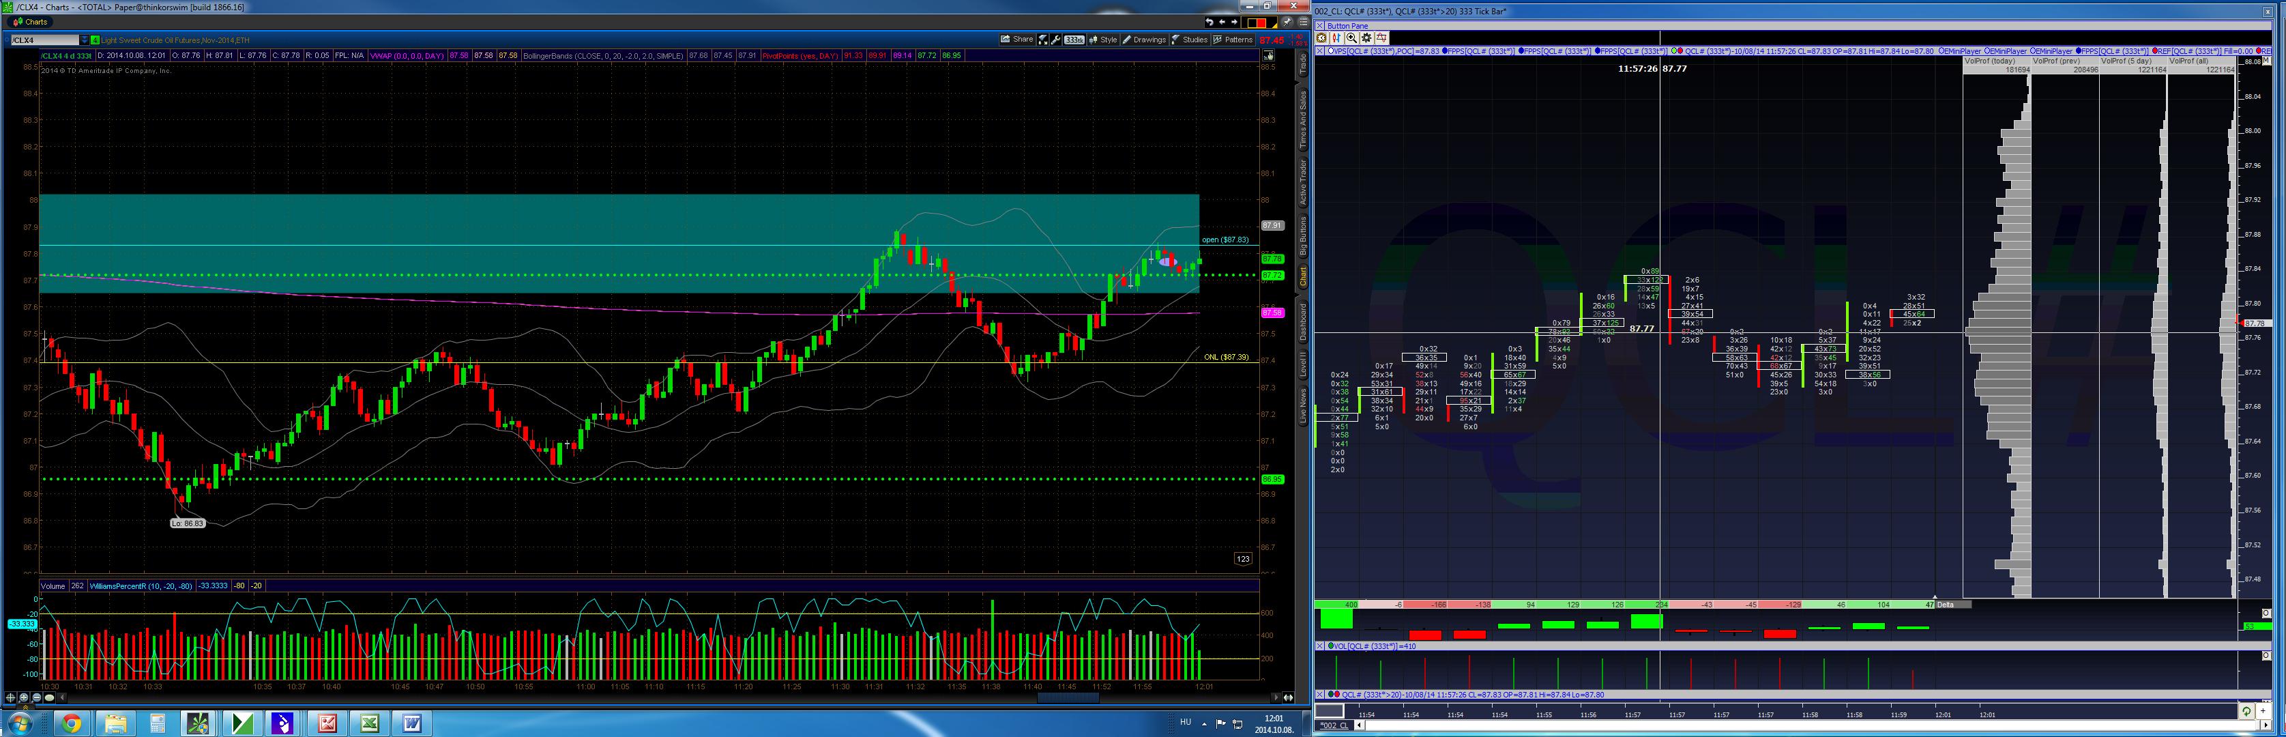Click the expand time axis icon at the chart's bottom right
This screenshot has width=2286, height=737.
point(1289,698)
